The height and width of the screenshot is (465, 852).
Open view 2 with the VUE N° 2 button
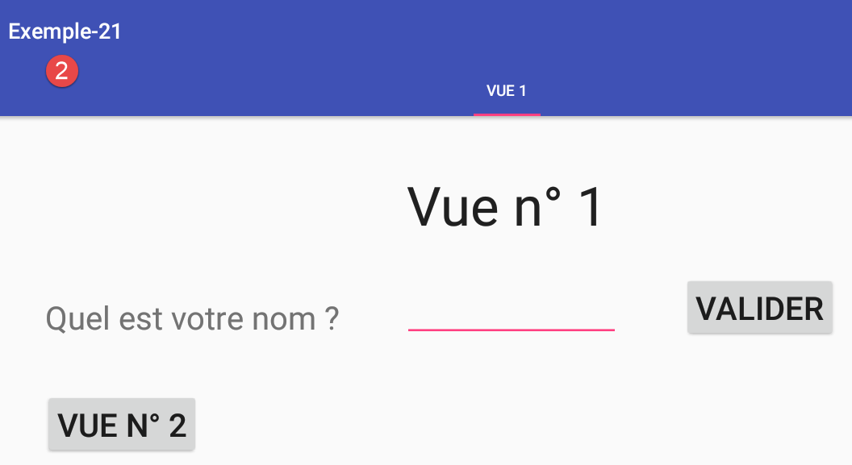[x=122, y=425]
